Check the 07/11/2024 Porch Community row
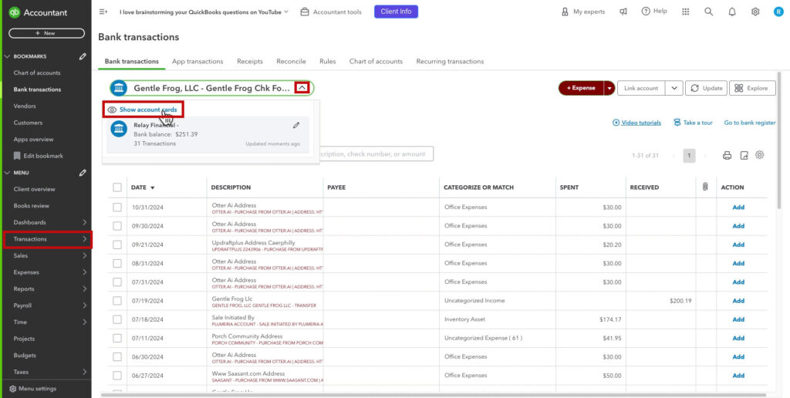Viewport: 790px width, 398px height. point(117,338)
